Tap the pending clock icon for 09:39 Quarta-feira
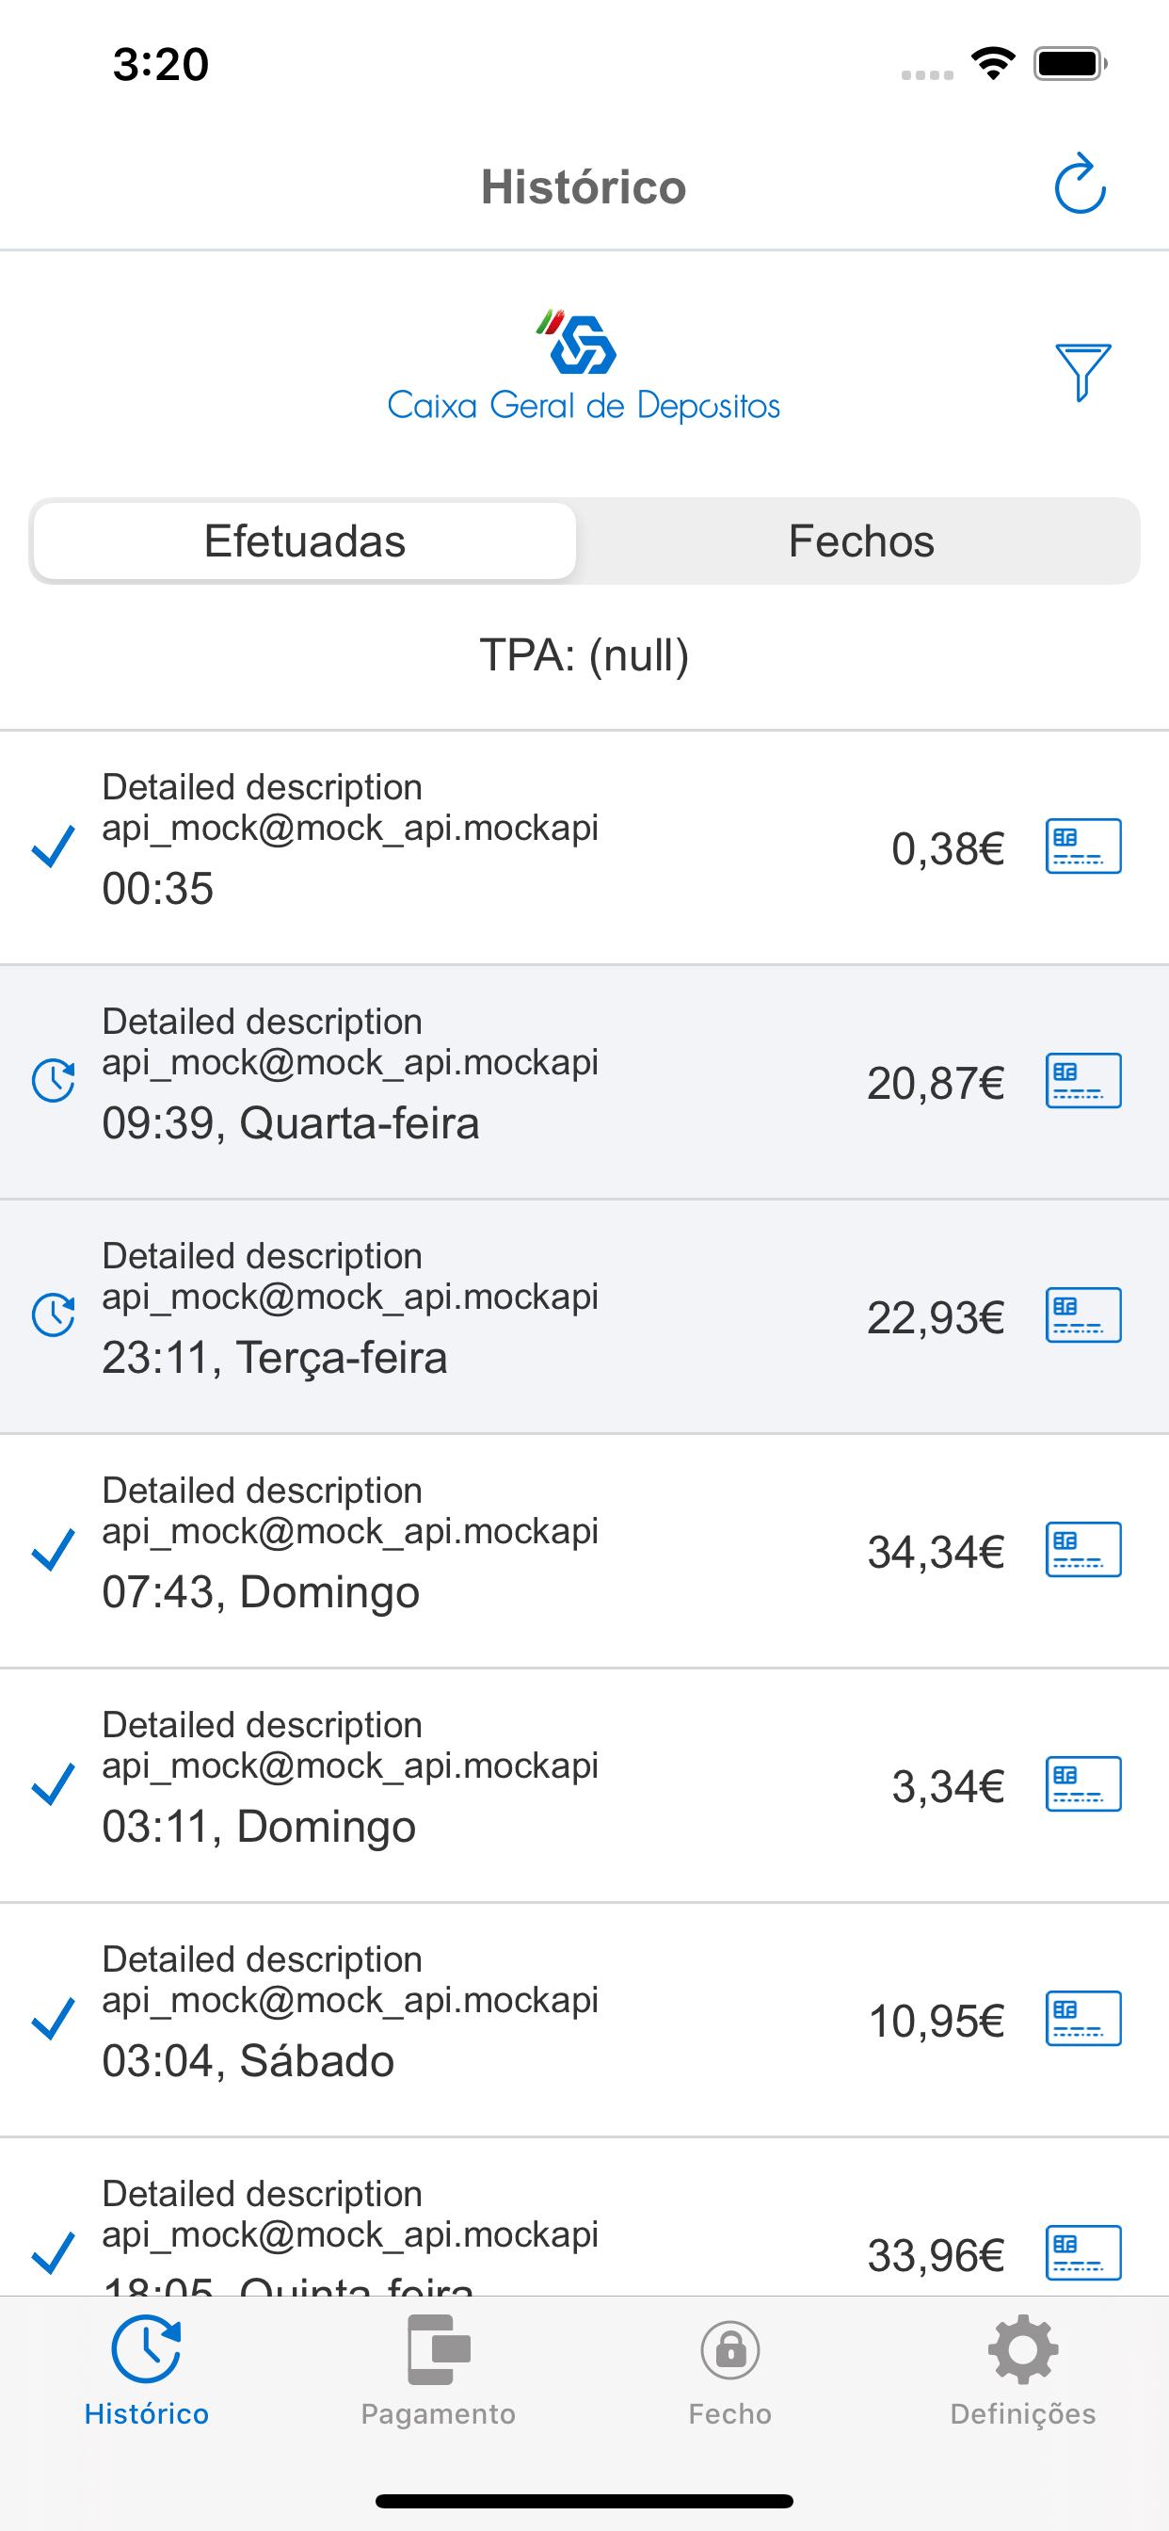 point(53,1081)
